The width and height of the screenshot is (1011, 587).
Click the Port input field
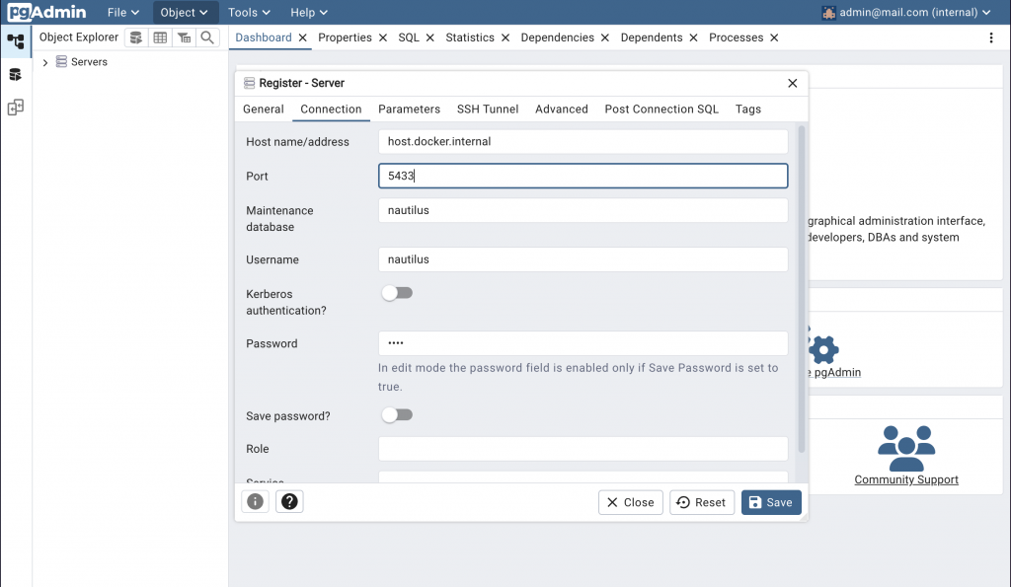583,176
